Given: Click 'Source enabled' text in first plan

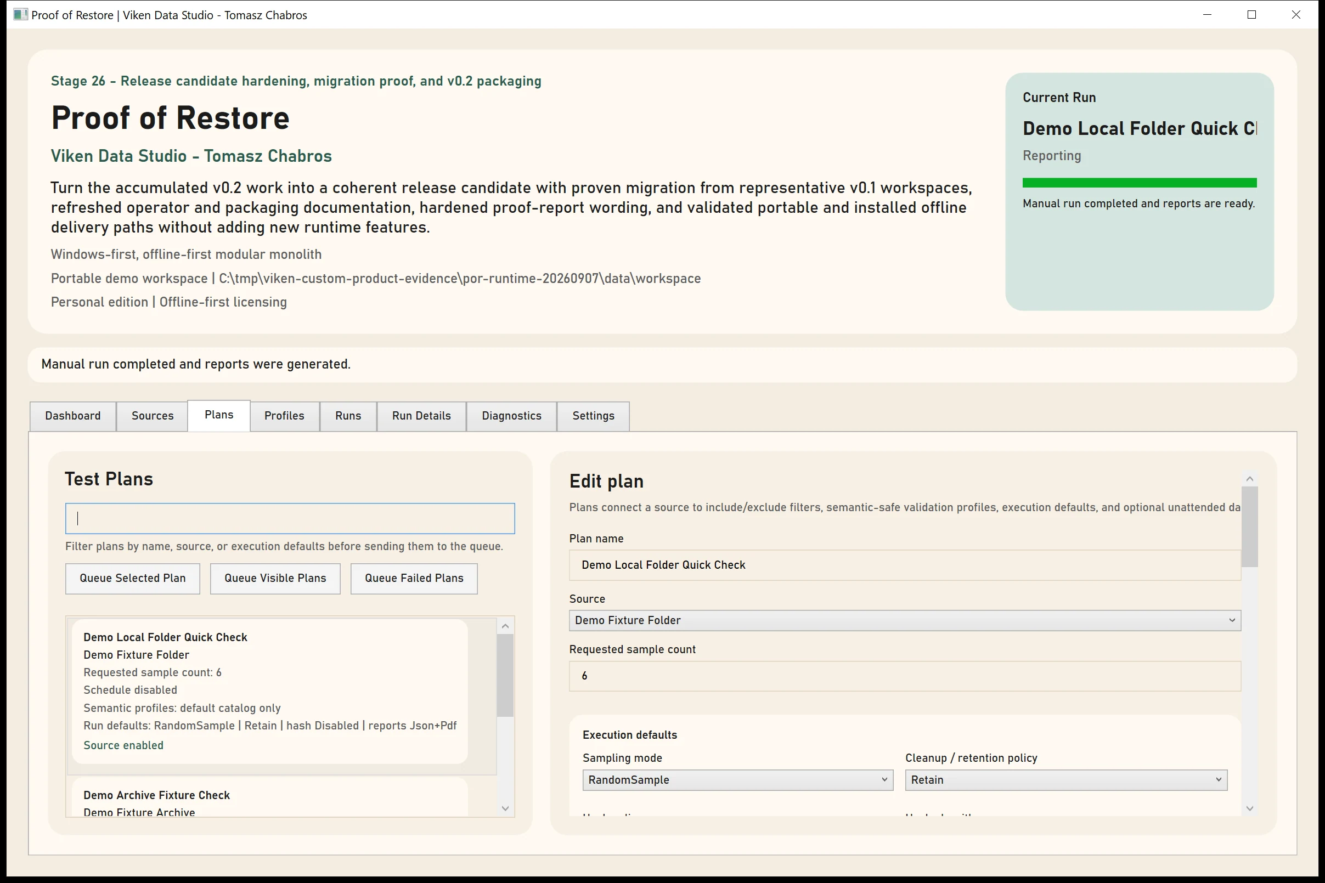Looking at the screenshot, I should pos(123,745).
